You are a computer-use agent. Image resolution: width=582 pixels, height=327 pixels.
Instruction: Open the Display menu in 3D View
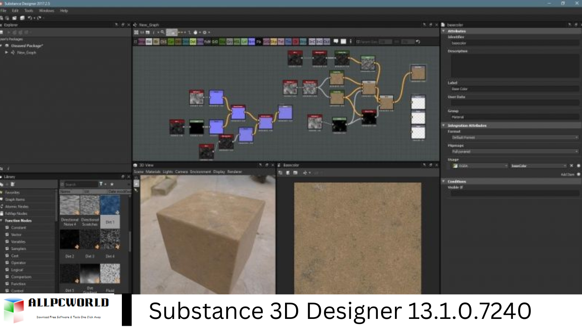(x=219, y=172)
